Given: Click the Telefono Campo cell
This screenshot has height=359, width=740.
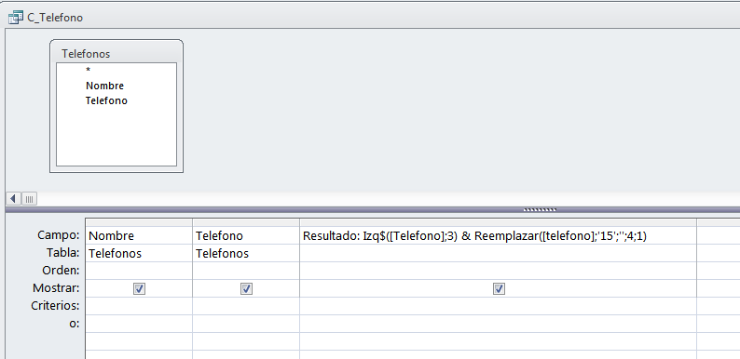Looking at the screenshot, I should click(246, 235).
